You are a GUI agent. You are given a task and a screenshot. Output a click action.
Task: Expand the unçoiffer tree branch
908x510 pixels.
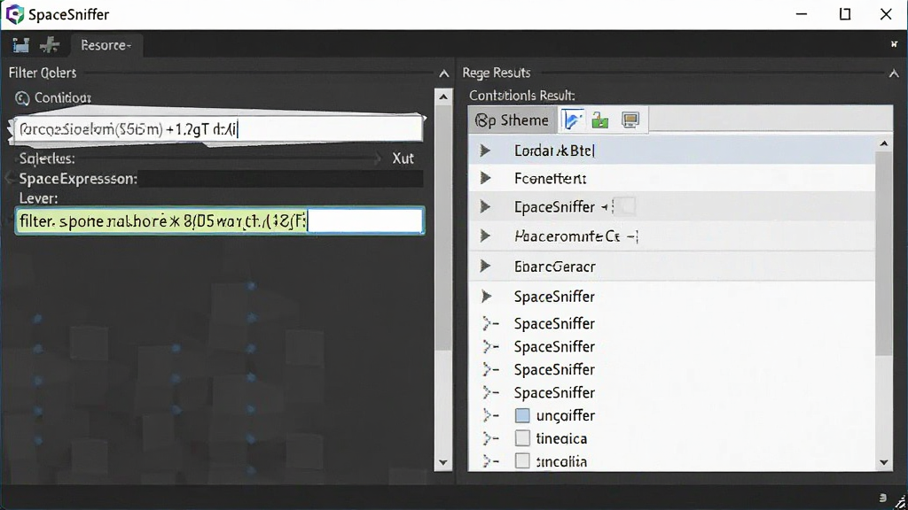pyautogui.click(x=490, y=416)
